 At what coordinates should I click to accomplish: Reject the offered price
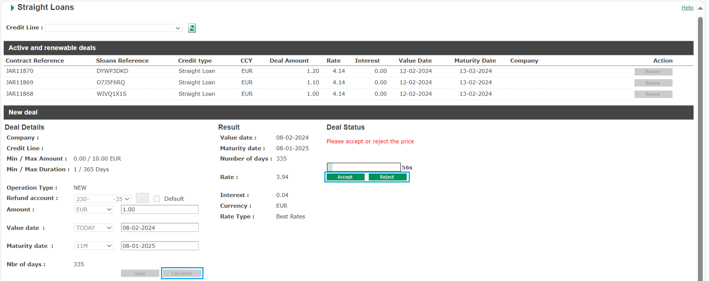(387, 177)
